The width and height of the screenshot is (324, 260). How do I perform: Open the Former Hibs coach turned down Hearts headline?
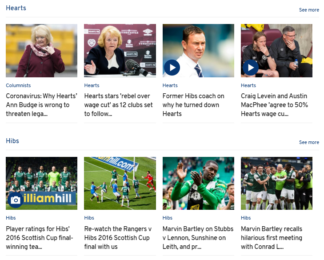point(193,105)
